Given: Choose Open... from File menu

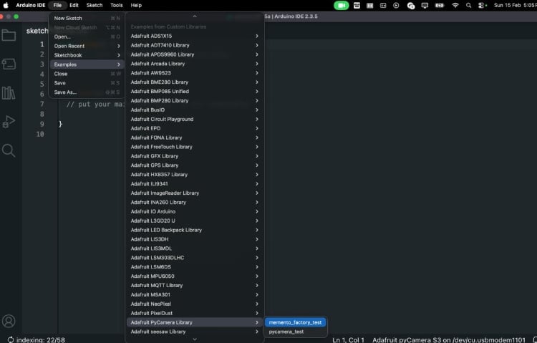Looking at the screenshot, I should (87, 37).
